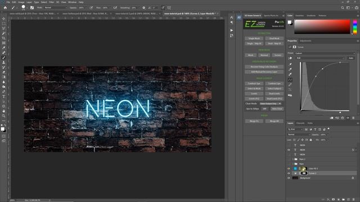Click the clip to layer icon in Properties
This screenshot has width=360, height=202.
(331, 118)
